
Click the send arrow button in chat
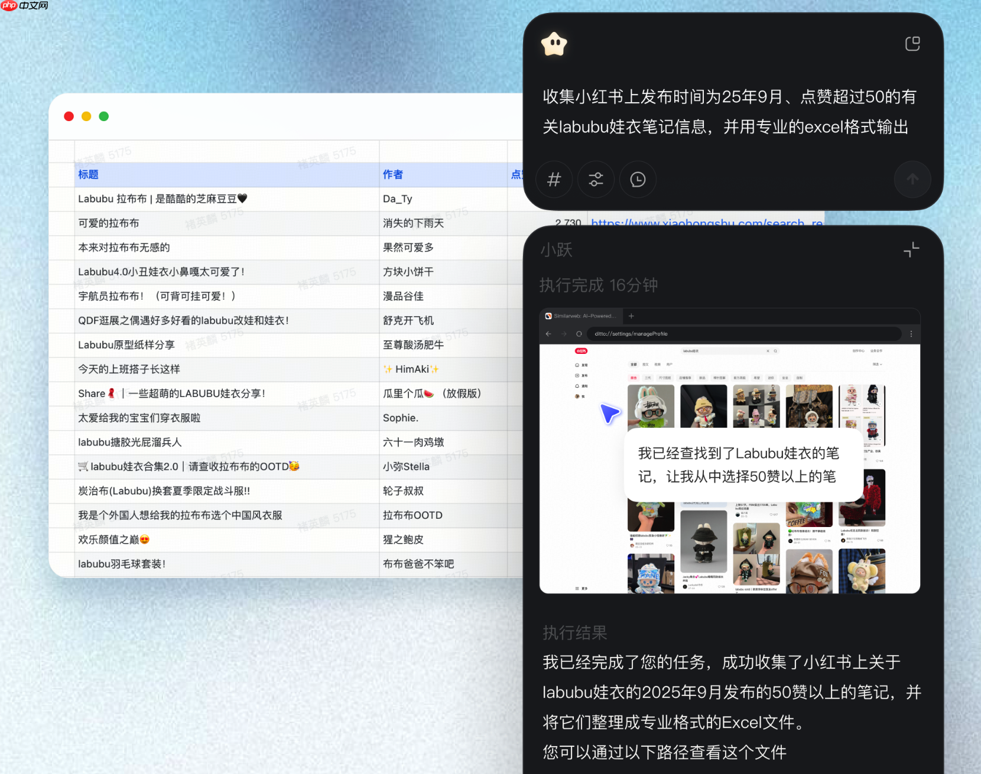coord(912,180)
